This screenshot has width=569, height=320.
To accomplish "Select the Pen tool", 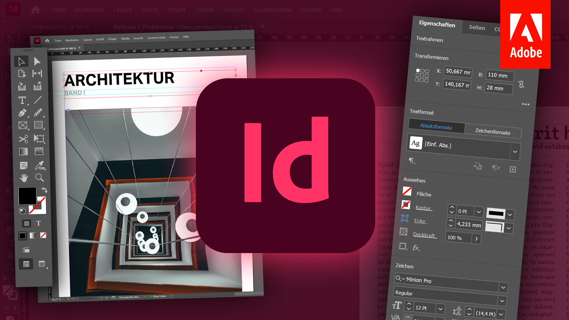I will 22,113.
